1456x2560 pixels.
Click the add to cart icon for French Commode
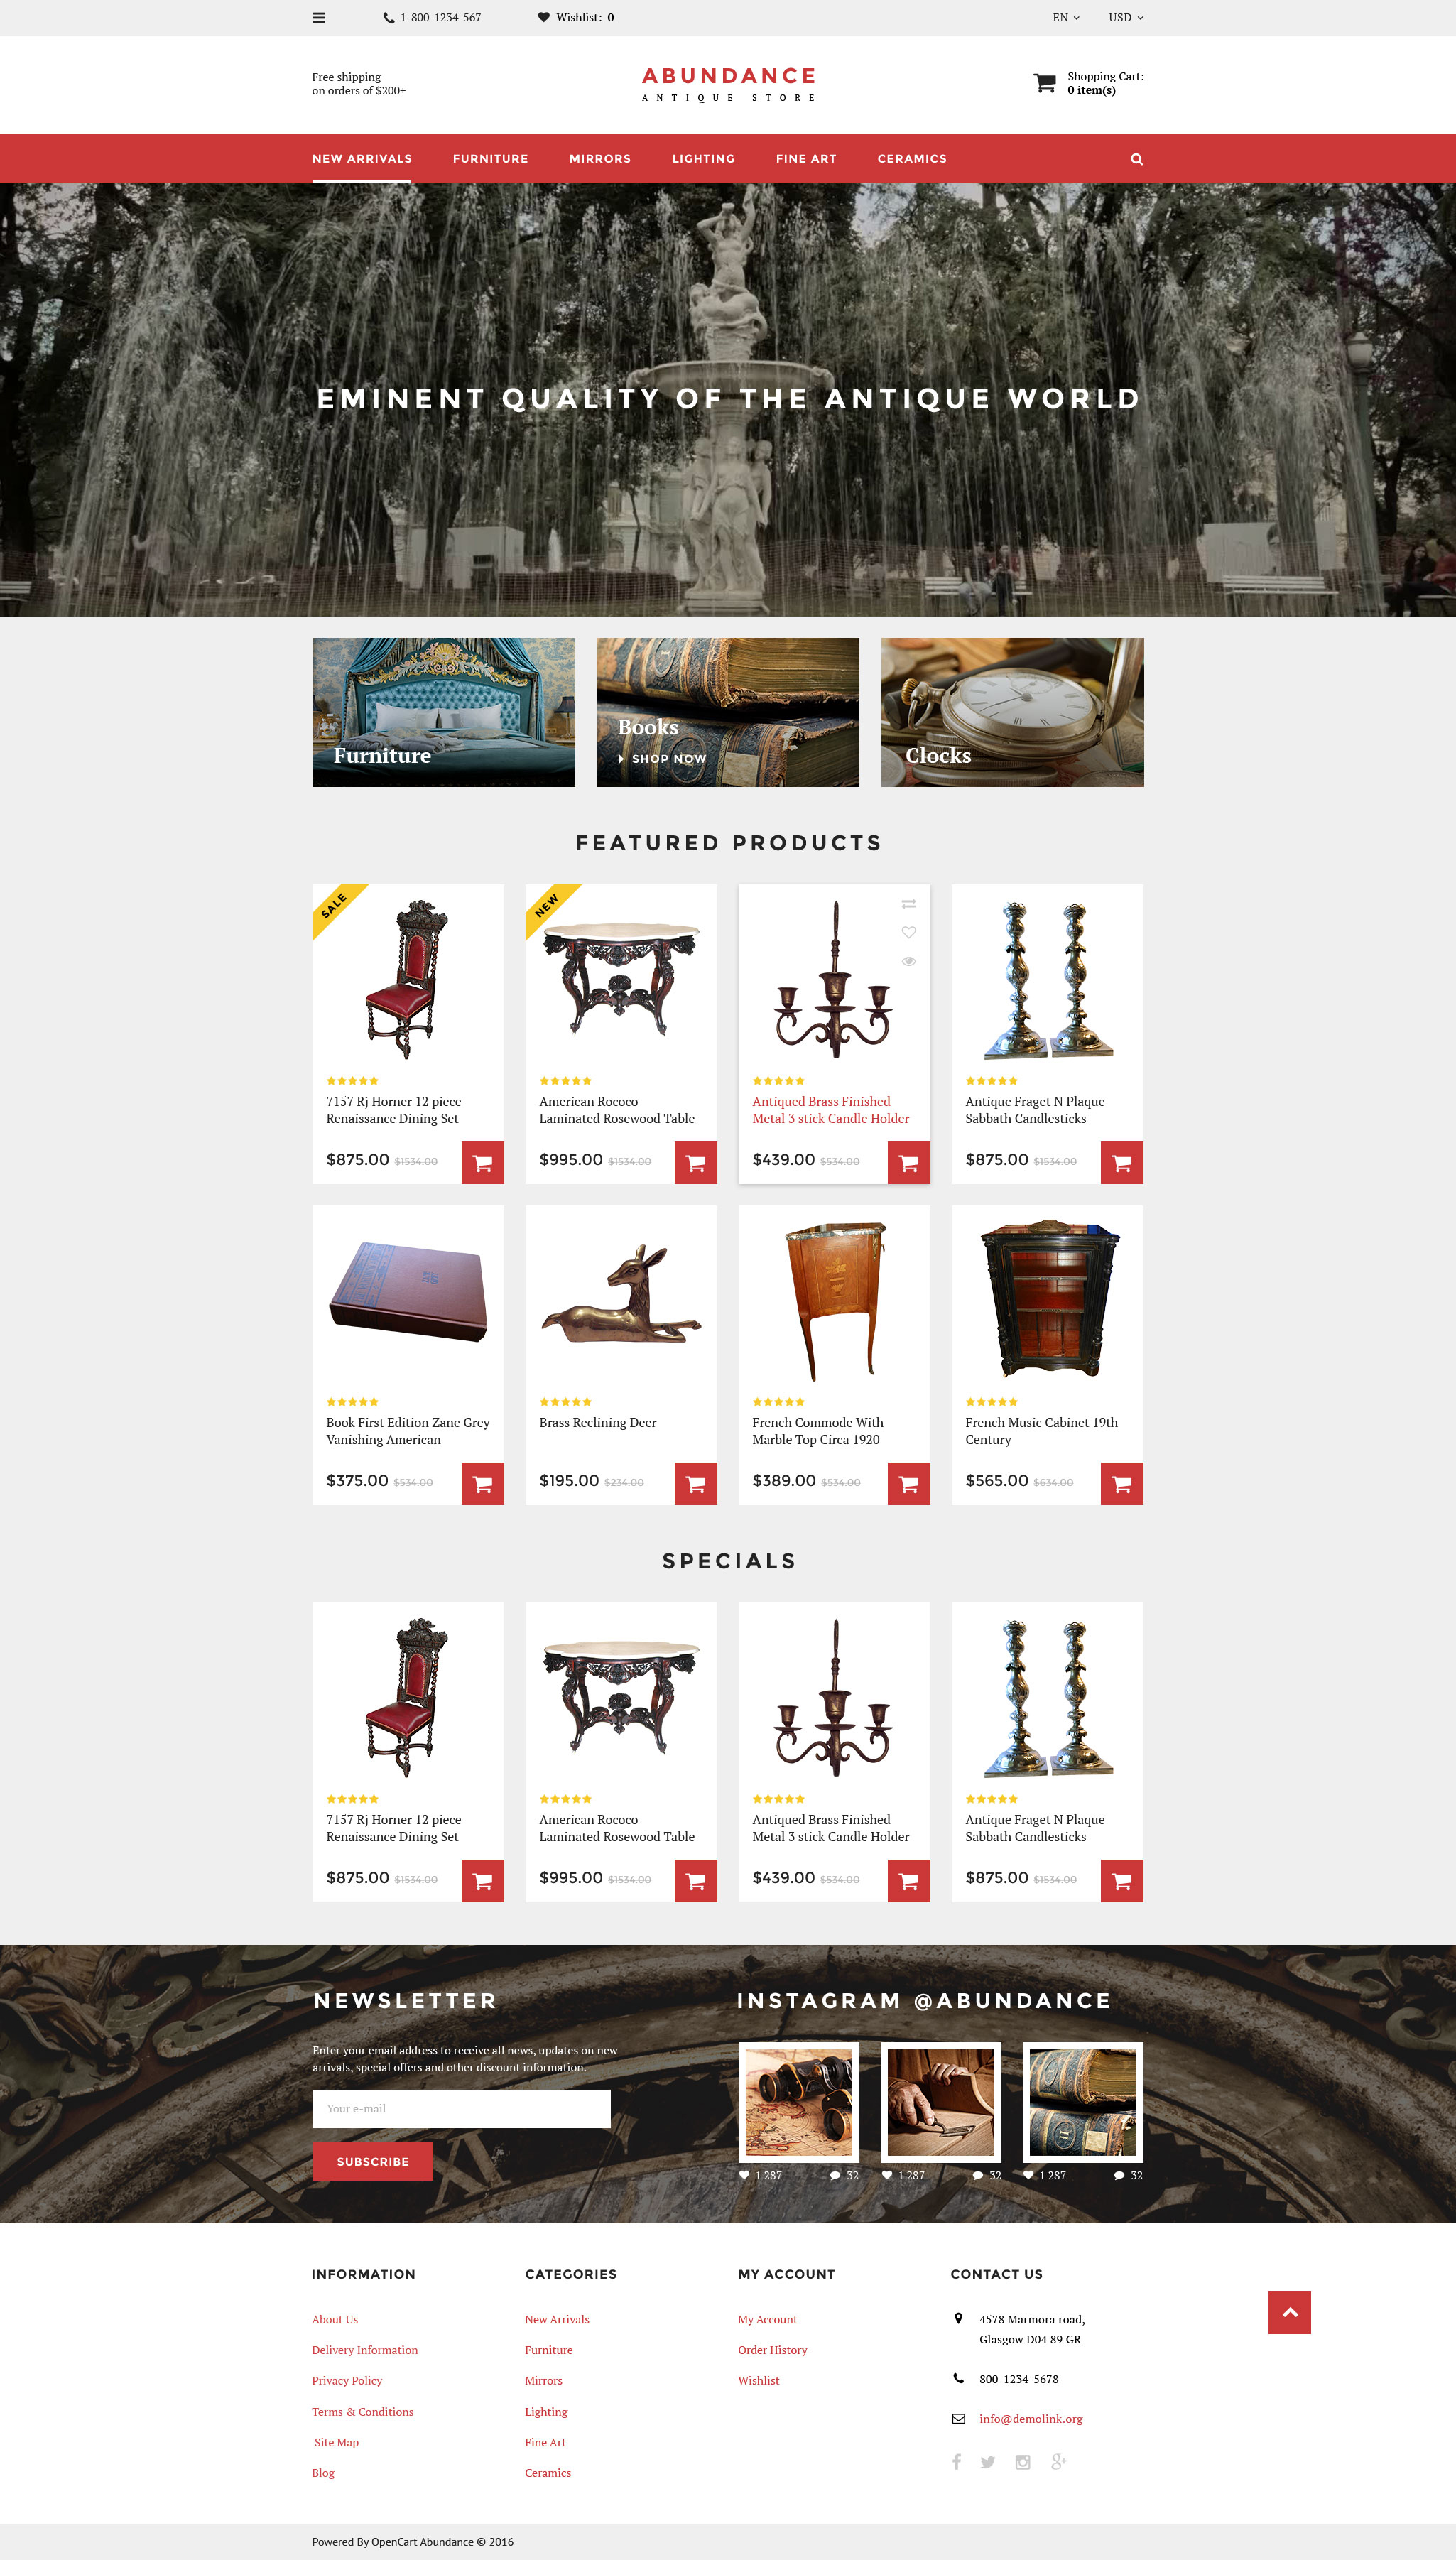click(x=909, y=1482)
